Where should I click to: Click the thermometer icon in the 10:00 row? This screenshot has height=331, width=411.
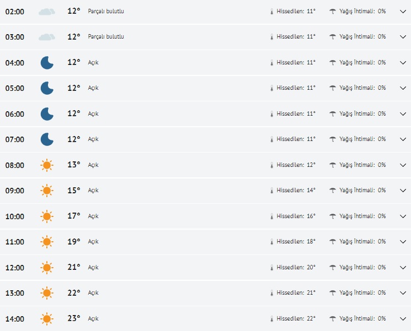(271, 216)
